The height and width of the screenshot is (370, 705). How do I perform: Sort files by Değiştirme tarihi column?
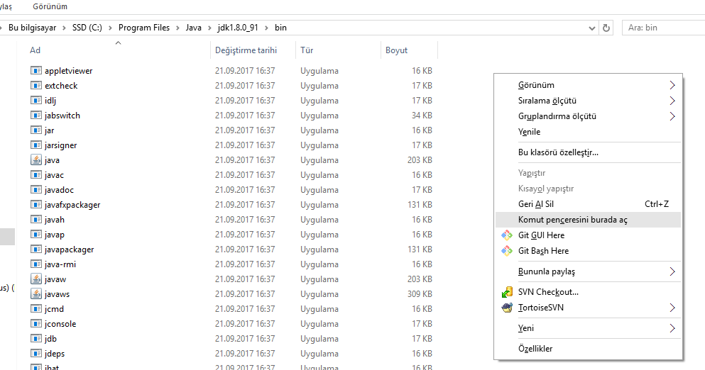tap(246, 50)
